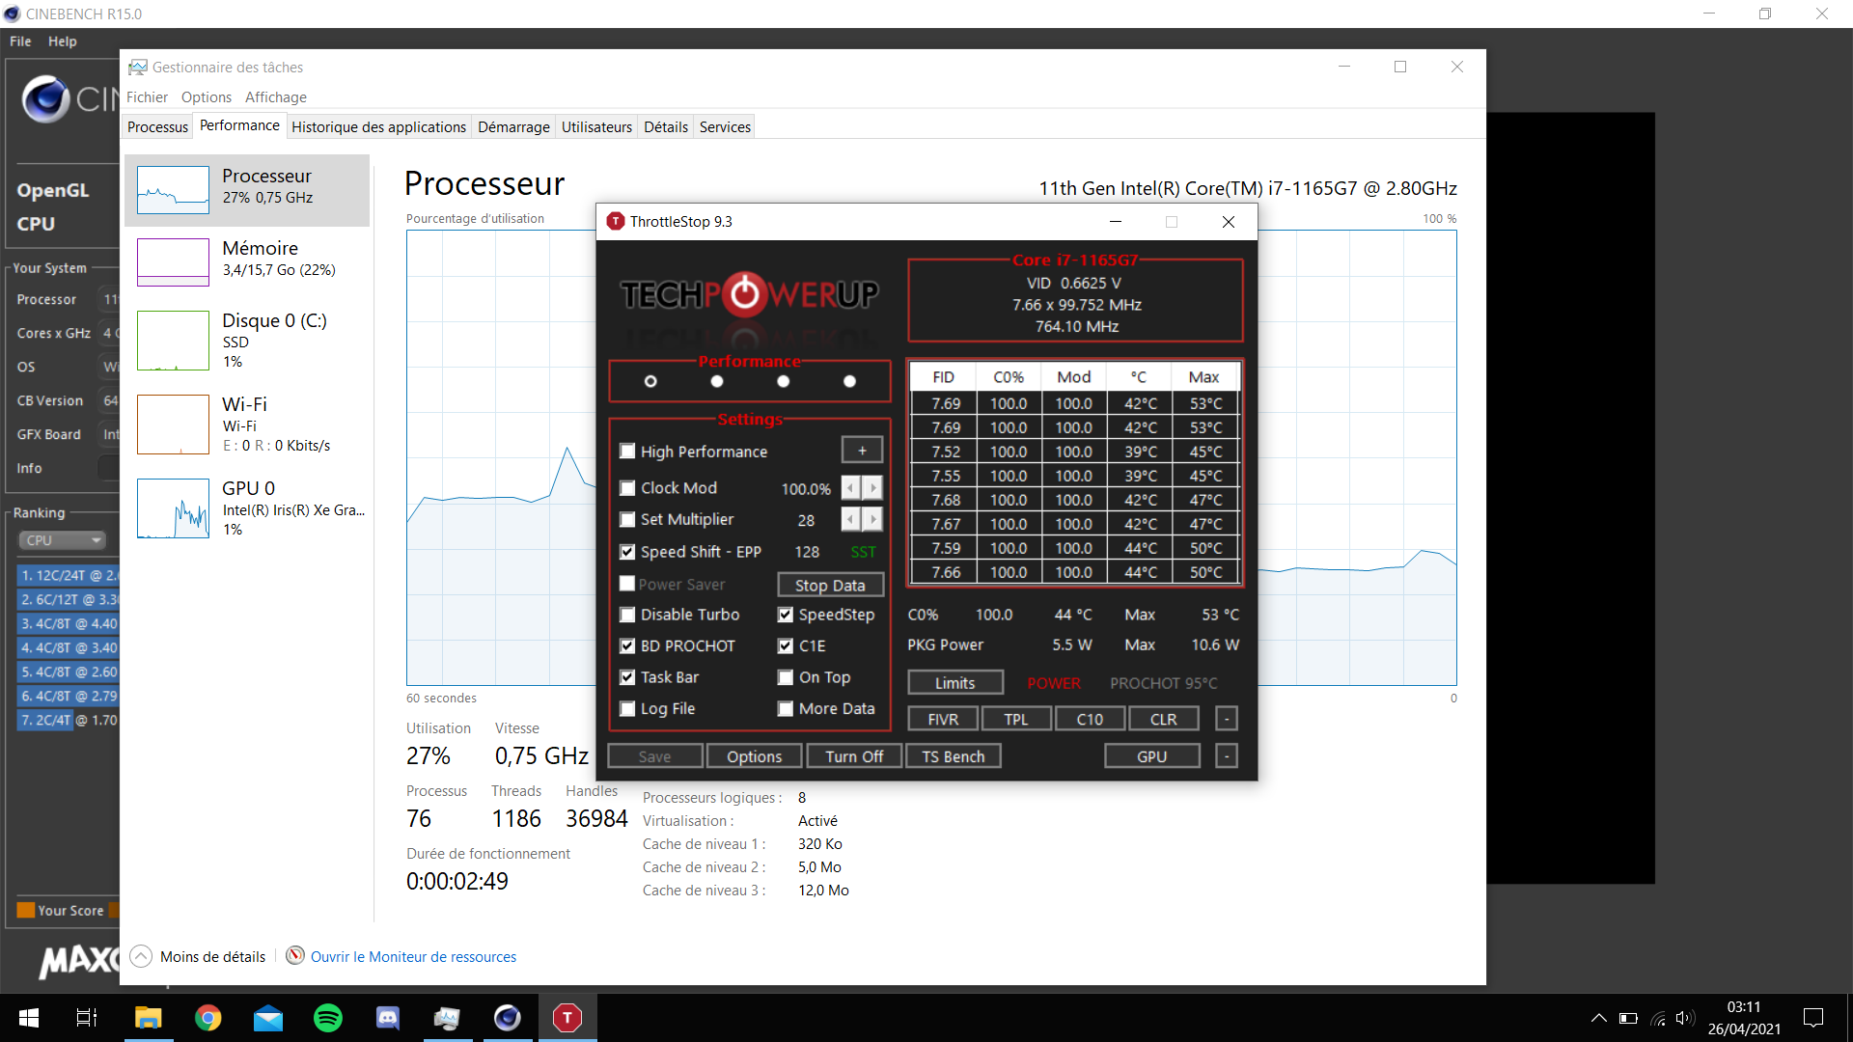Switch to the Processus tab
The image size is (1853, 1042).
tap(157, 126)
